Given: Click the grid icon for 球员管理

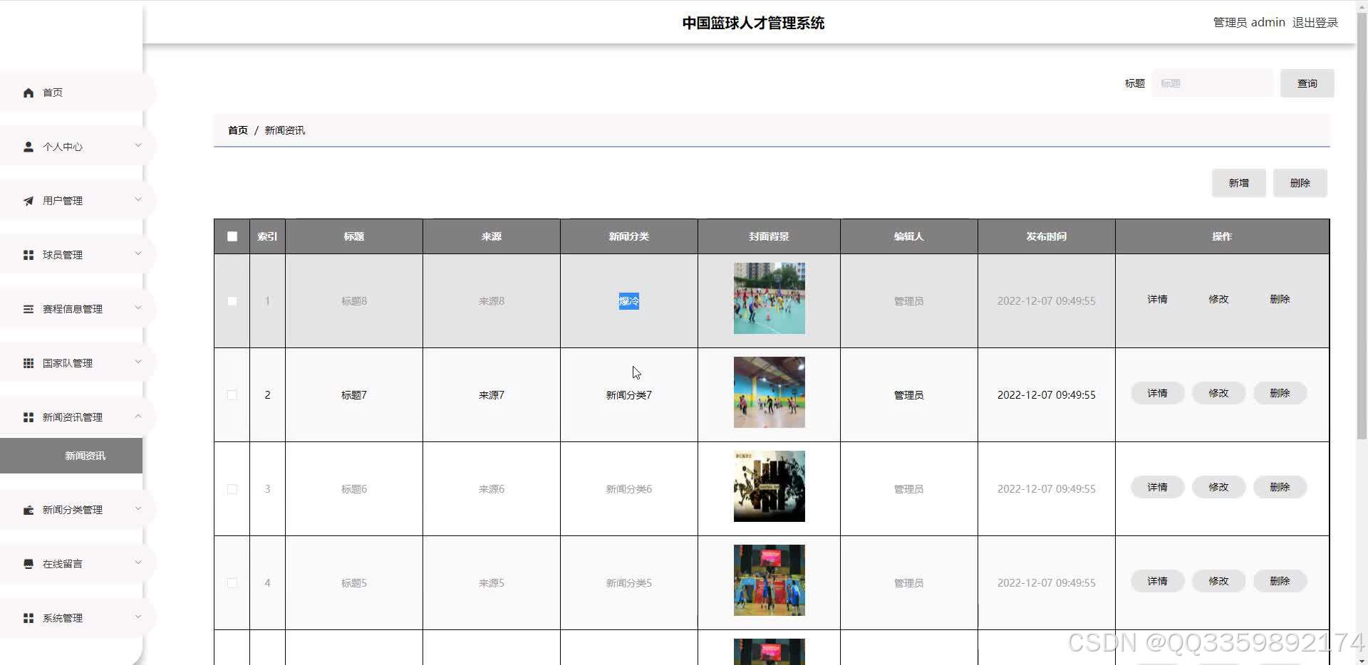Looking at the screenshot, I should pos(28,255).
